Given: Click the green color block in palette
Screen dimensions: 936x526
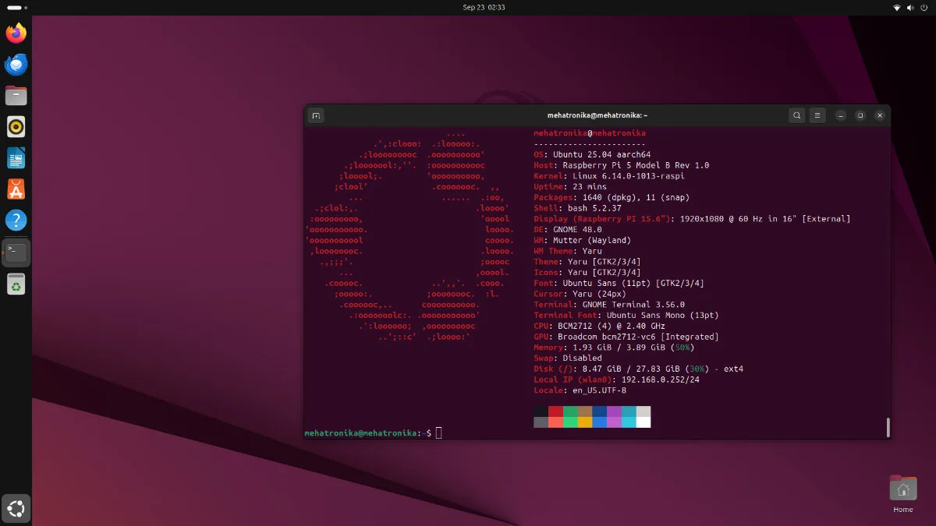Looking at the screenshot, I should coord(570,411).
